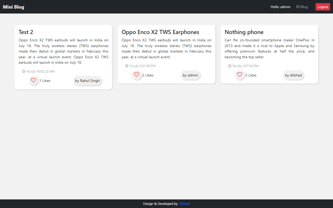The width and height of the screenshot is (333, 208).
Task: Click the clock icon beside 13,July timestamp
Action: (x=127, y=66)
